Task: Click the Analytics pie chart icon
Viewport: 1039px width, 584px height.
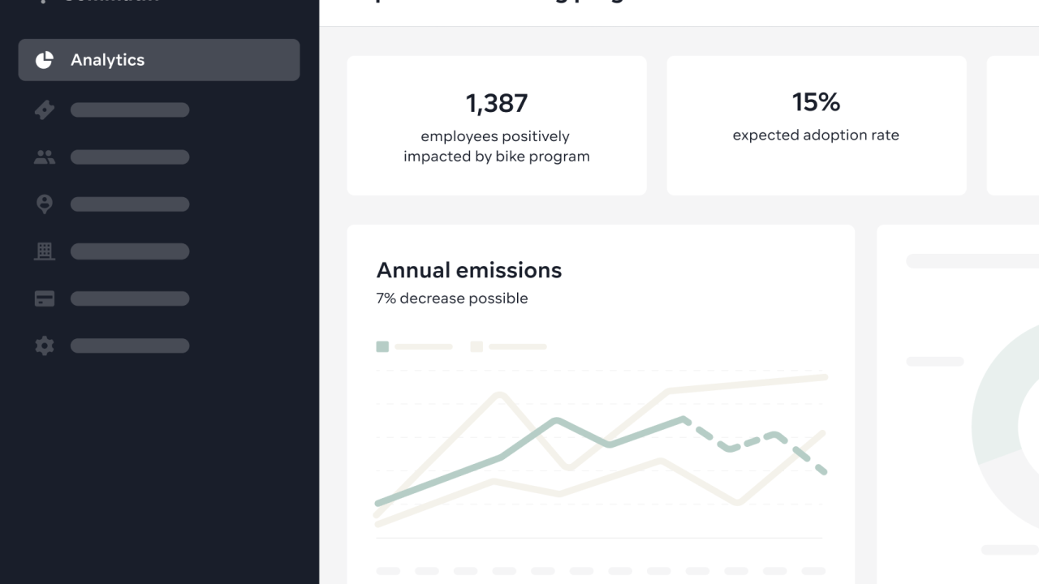Action: [x=45, y=60]
